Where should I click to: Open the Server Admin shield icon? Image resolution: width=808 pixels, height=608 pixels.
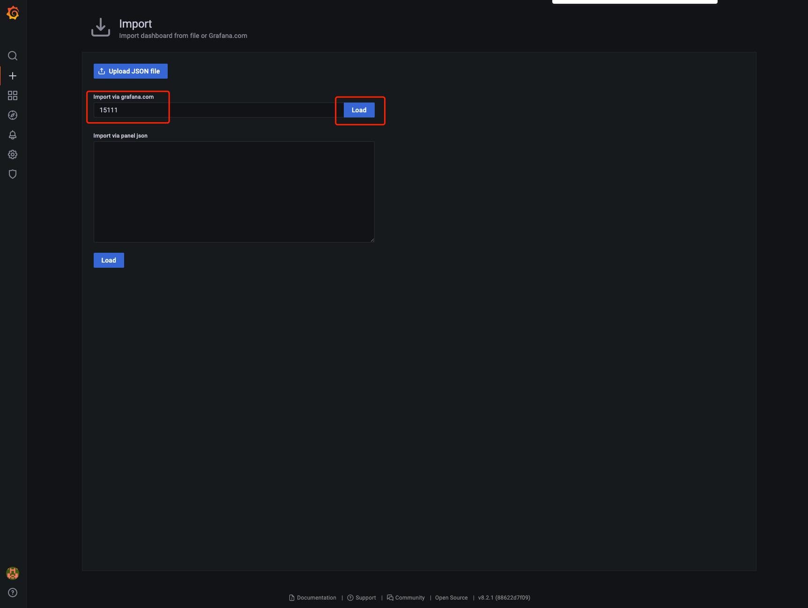click(x=13, y=174)
